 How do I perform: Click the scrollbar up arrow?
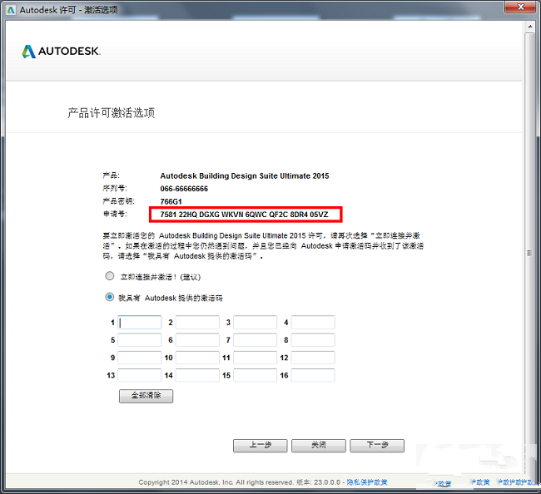click(530, 27)
